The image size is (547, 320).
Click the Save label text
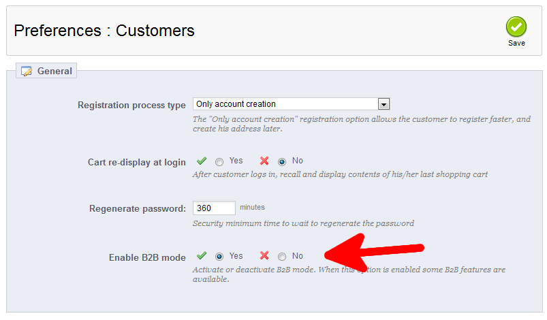[516, 44]
